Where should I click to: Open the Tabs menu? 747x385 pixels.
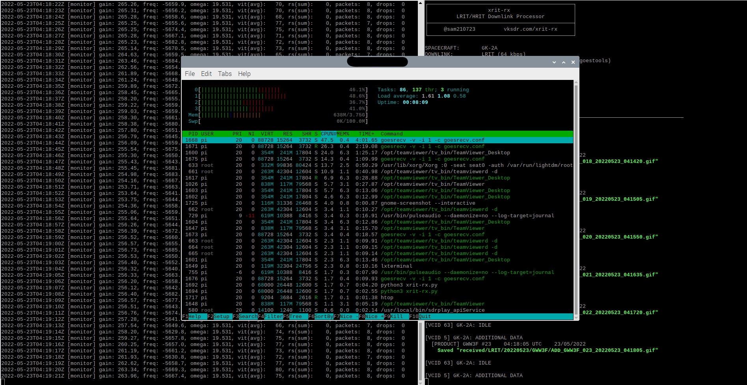coord(225,74)
